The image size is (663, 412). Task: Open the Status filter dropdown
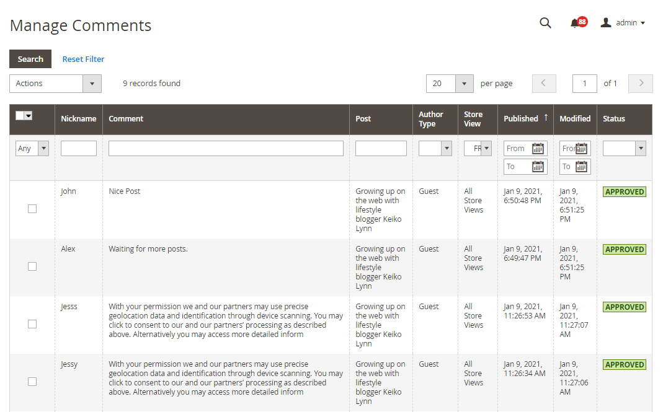(x=624, y=148)
